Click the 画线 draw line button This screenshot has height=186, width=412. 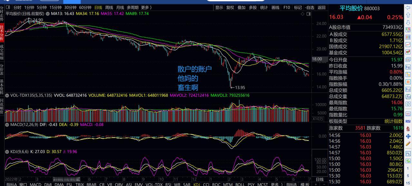(x=275, y=7)
